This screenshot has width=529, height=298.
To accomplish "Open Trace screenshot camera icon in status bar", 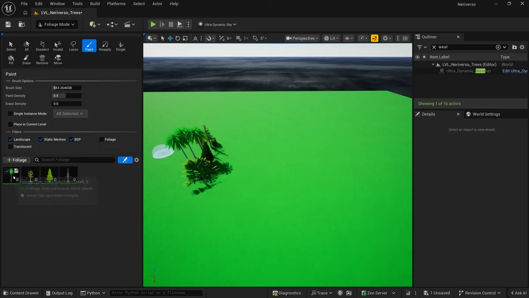I will tap(349, 293).
